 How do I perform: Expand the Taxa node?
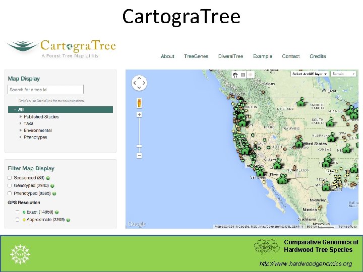coord(21,123)
